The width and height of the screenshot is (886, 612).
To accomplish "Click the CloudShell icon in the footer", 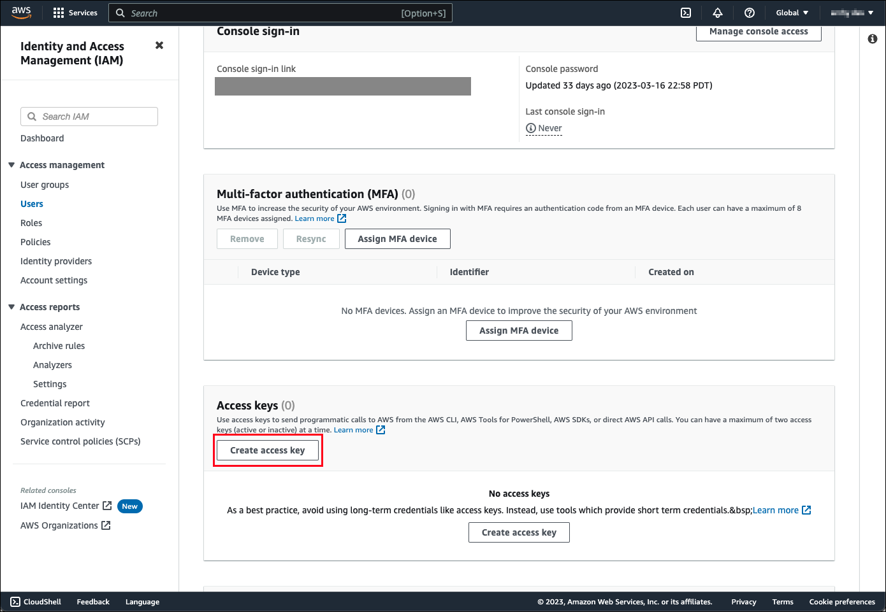I will pos(15,602).
